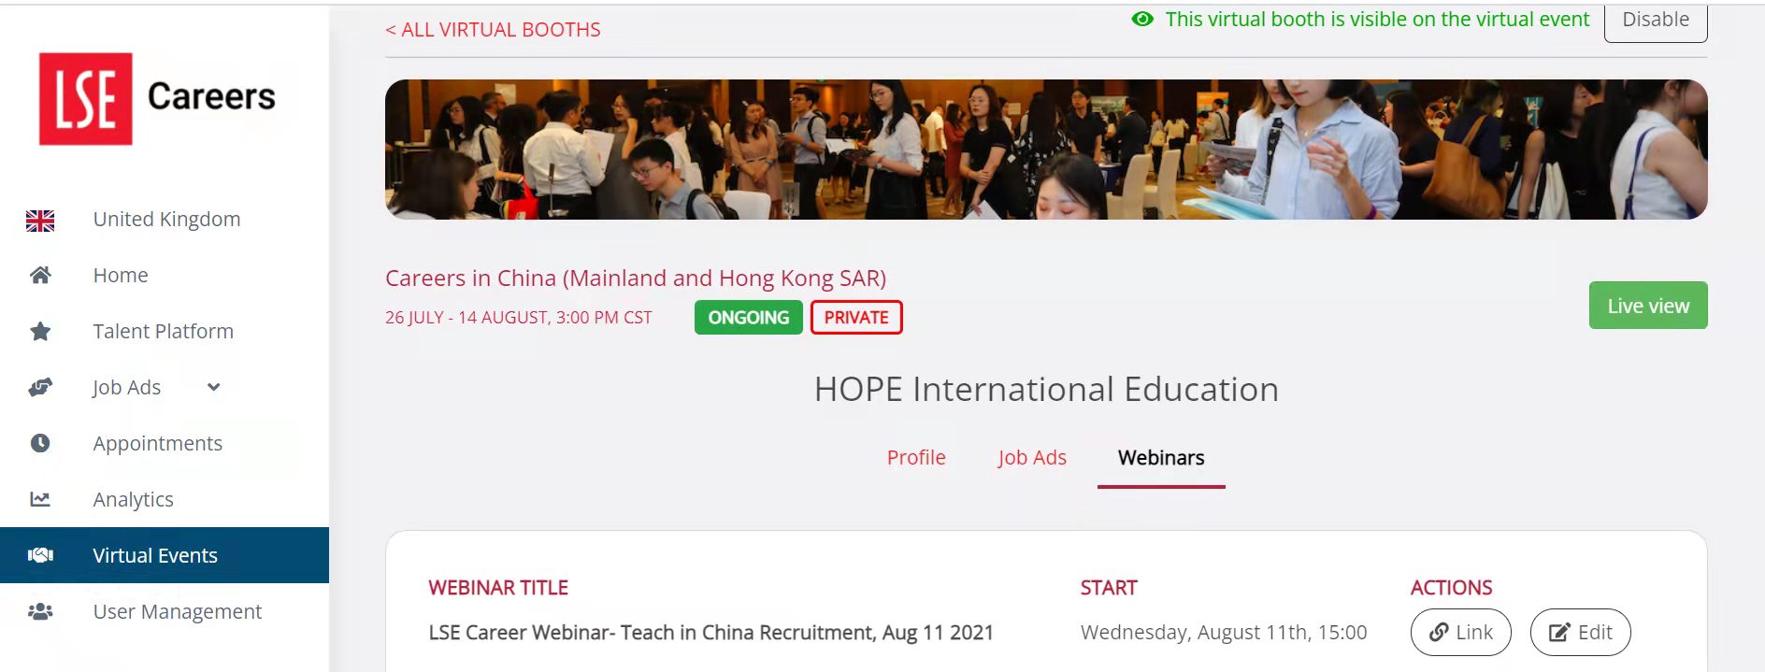Go back to All Virtual Booths
The width and height of the screenshot is (1765, 672).
[493, 30]
